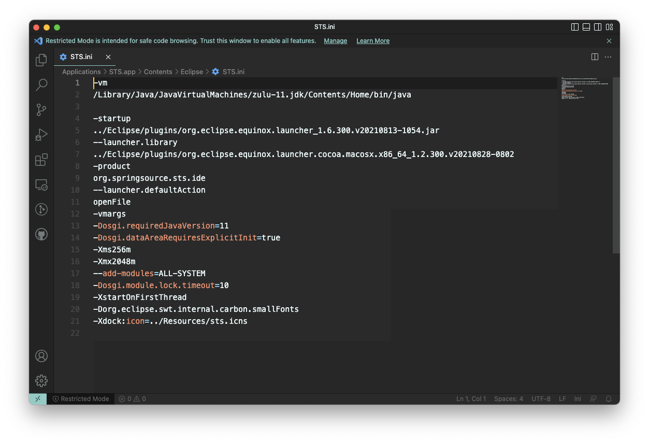This screenshot has width=649, height=443.
Task: Click line number 22 in gutter
Action: [x=75, y=333]
